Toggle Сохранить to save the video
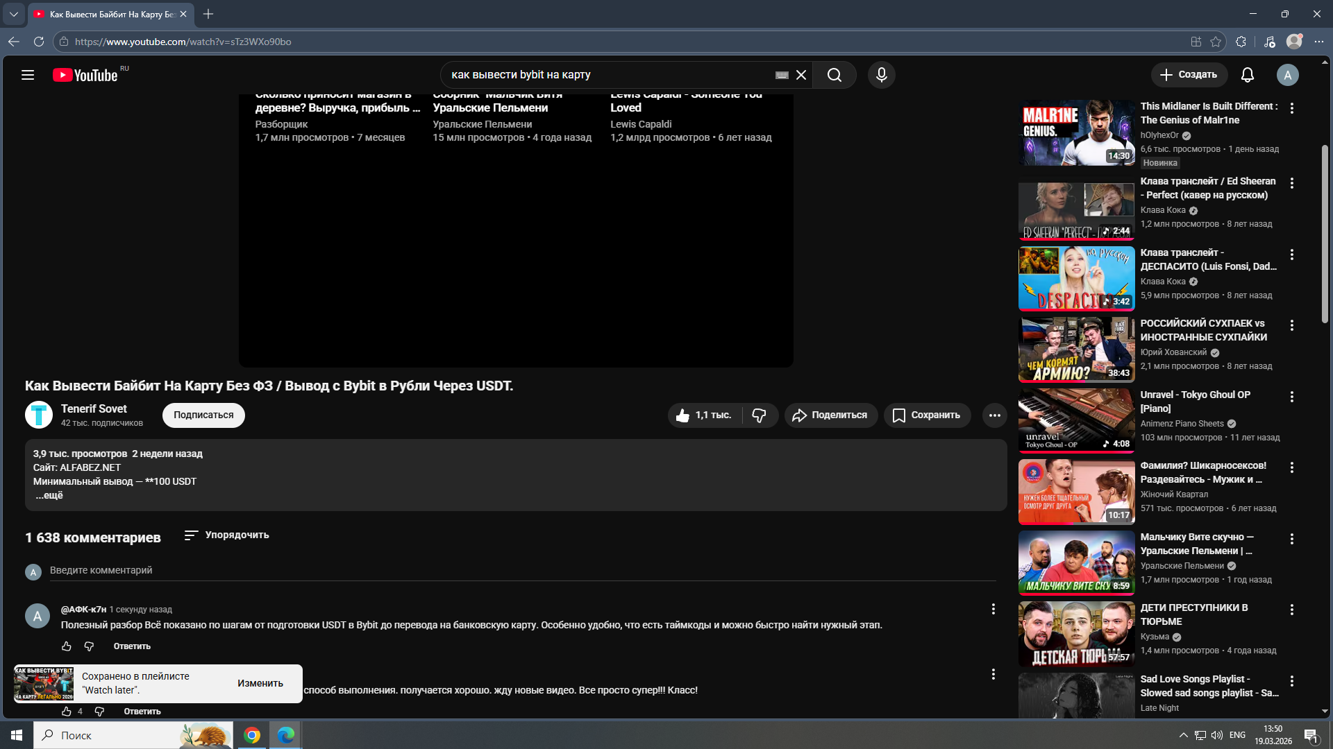This screenshot has height=749, width=1333. 927,415
